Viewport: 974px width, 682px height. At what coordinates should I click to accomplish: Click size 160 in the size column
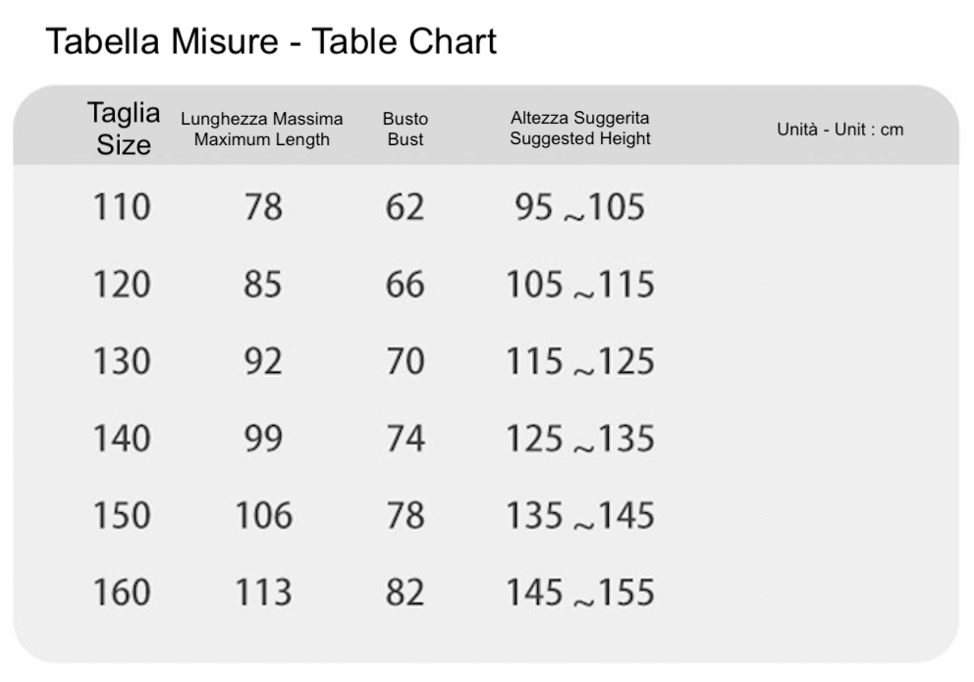coord(122,593)
